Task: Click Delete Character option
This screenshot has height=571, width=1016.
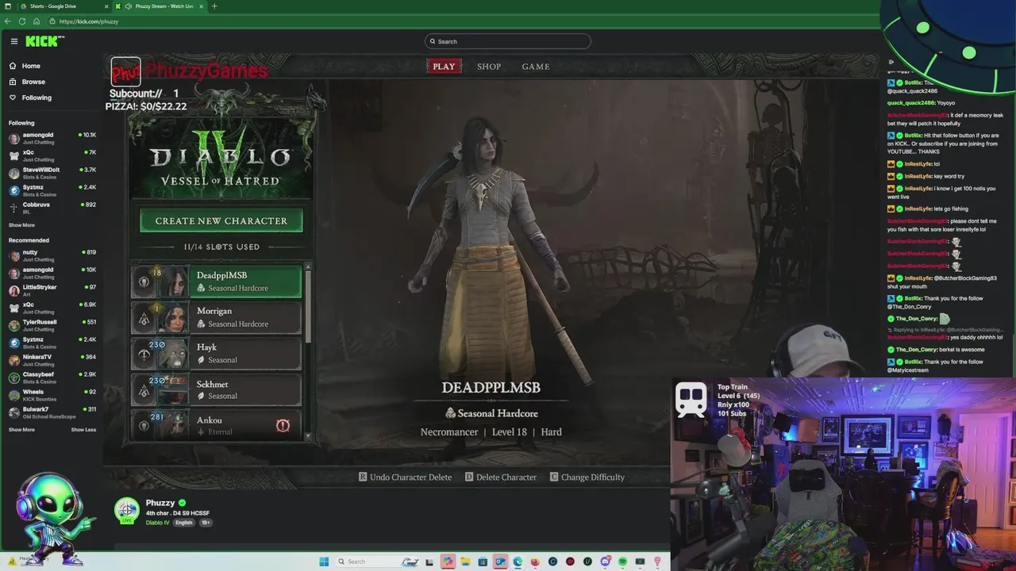Action: 500,477
